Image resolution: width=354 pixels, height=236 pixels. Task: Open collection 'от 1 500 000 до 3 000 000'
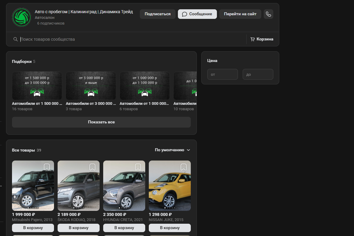coord(37,86)
